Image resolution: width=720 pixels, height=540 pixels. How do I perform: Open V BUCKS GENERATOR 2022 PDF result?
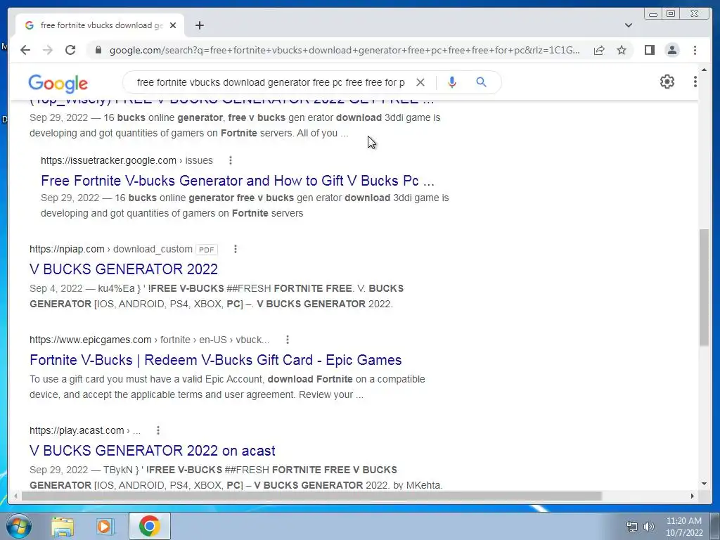124,269
